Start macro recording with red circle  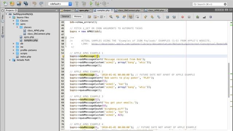point(182,17)
